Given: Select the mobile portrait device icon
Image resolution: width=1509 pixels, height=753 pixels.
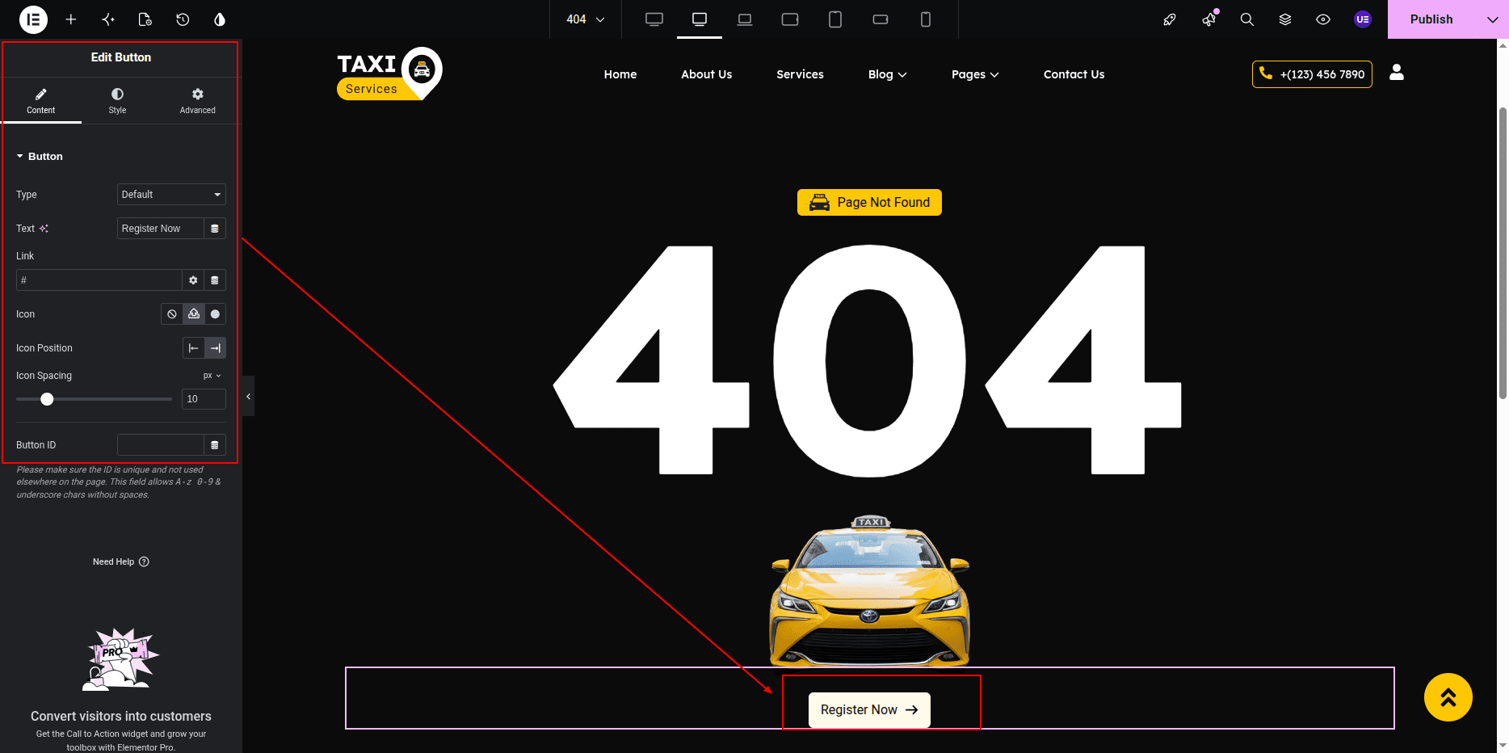Looking at the screenshot, I should tap(926, 19).
